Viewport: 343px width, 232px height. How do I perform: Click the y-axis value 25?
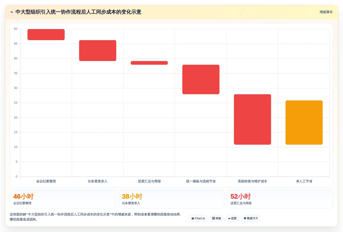16,103
